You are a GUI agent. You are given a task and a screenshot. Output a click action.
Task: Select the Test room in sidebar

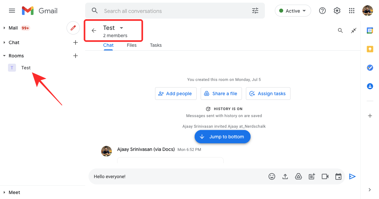point(26,68)
